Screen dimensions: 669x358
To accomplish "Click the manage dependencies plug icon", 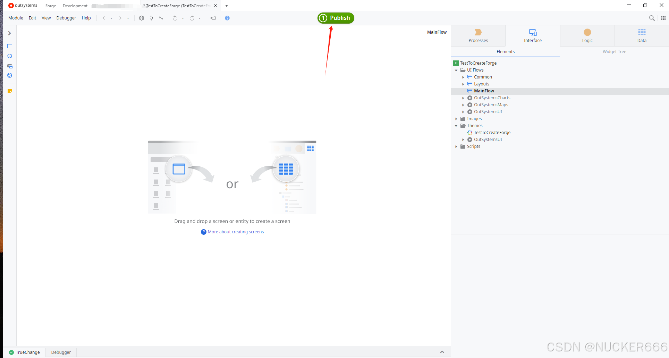I will point(151,18).
